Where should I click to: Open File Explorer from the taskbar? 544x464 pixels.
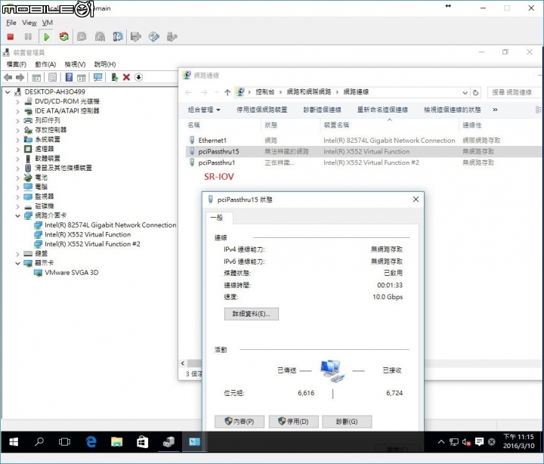[116, 442]
